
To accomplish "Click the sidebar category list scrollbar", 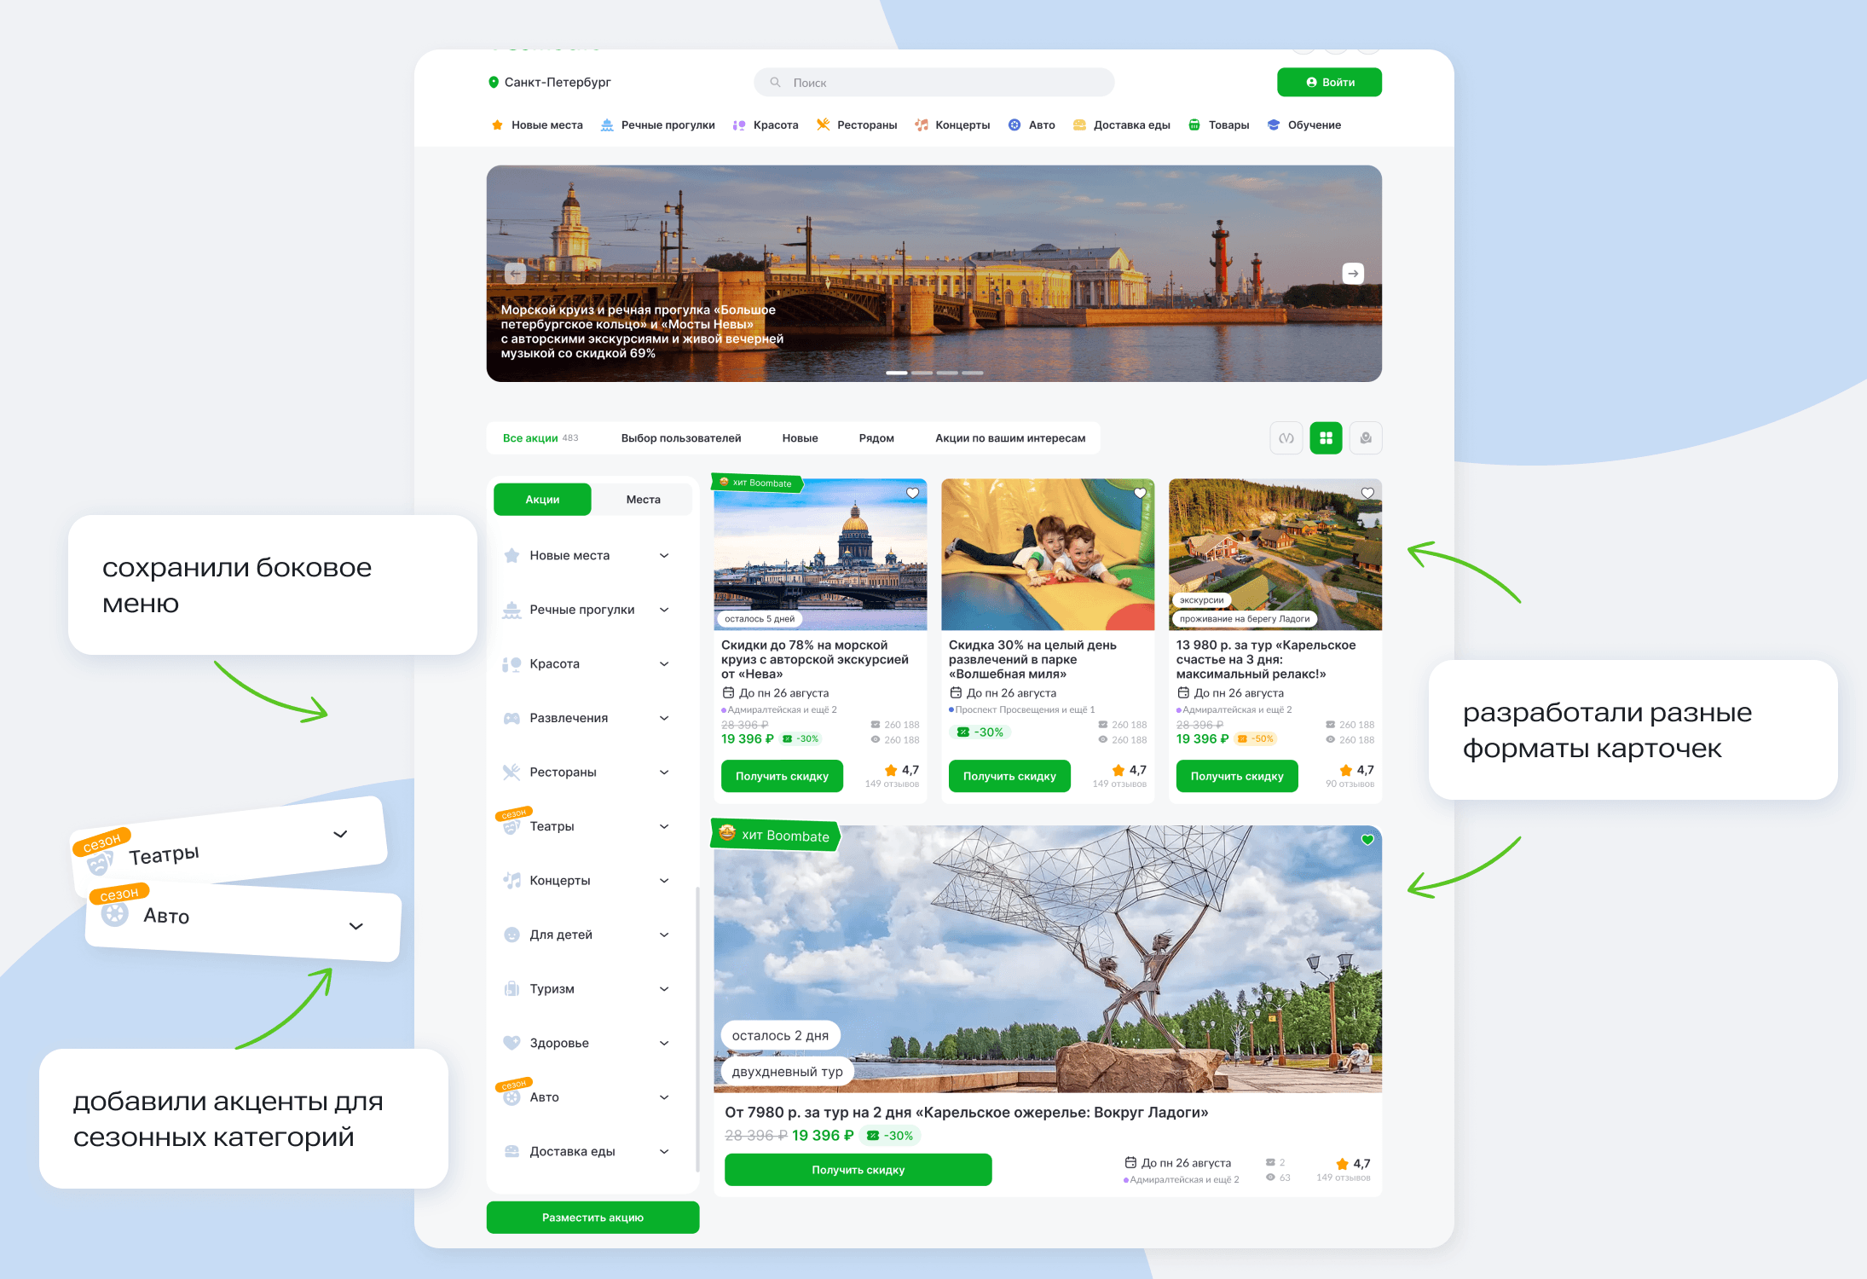I will coord(697,1029).
